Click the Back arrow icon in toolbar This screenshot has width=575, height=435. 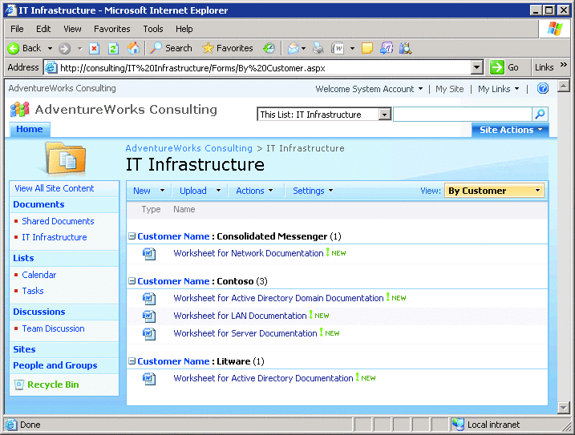coord(14,48)
